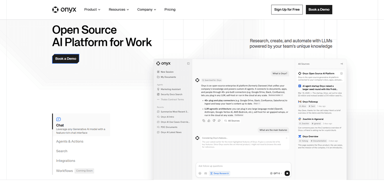
Task: Click the Onyx logo in the top navigation
Action: 64,10
